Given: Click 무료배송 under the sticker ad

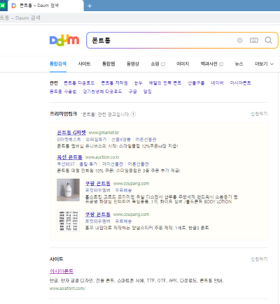Looking at the screenshot, I should pos(123,221).
